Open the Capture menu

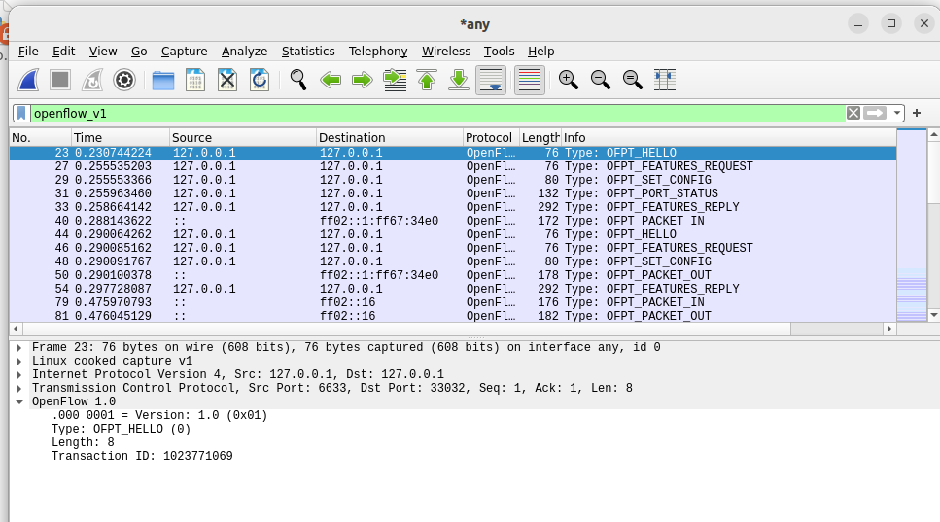click(x=184, y=52)
